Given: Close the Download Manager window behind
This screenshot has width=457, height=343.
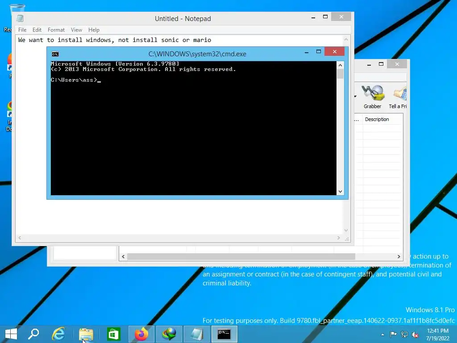Looking at the screenshot, I should click(x=397, y=64).
